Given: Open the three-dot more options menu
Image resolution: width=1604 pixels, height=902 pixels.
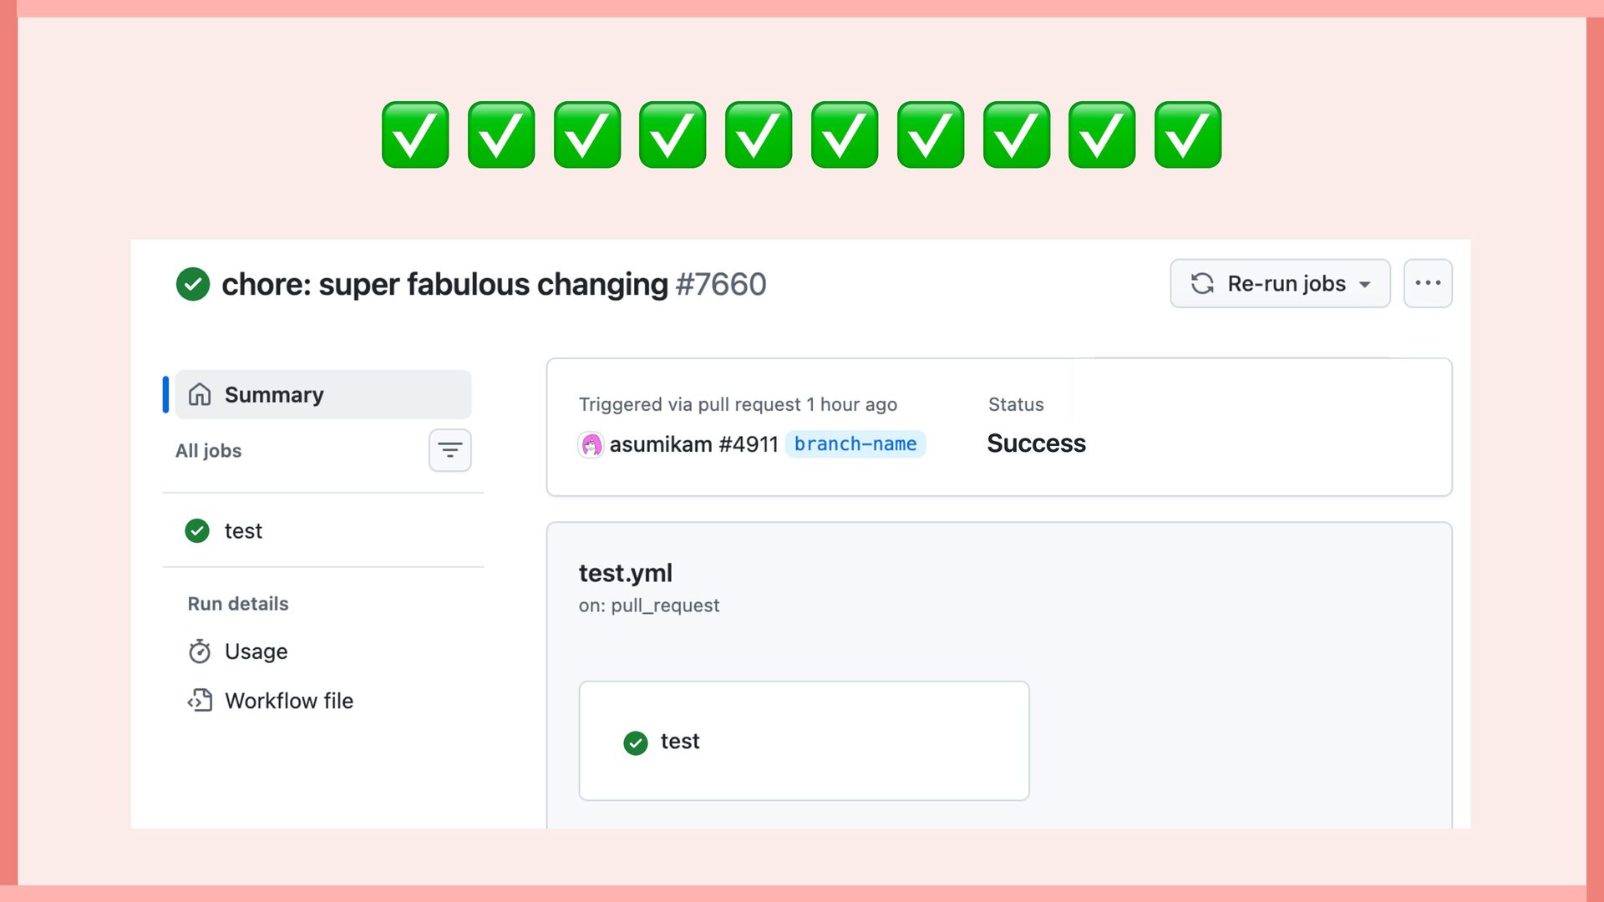Looking at the screenshot, I should tap(1428, 283).
